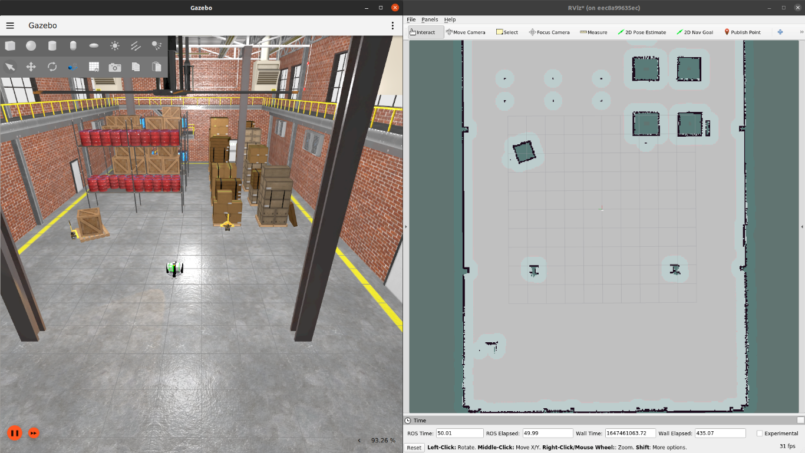Click the copy icon in Gazebo toolbar

tap(136, 67)
